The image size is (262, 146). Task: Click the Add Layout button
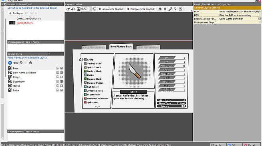[x=16, y=13]
